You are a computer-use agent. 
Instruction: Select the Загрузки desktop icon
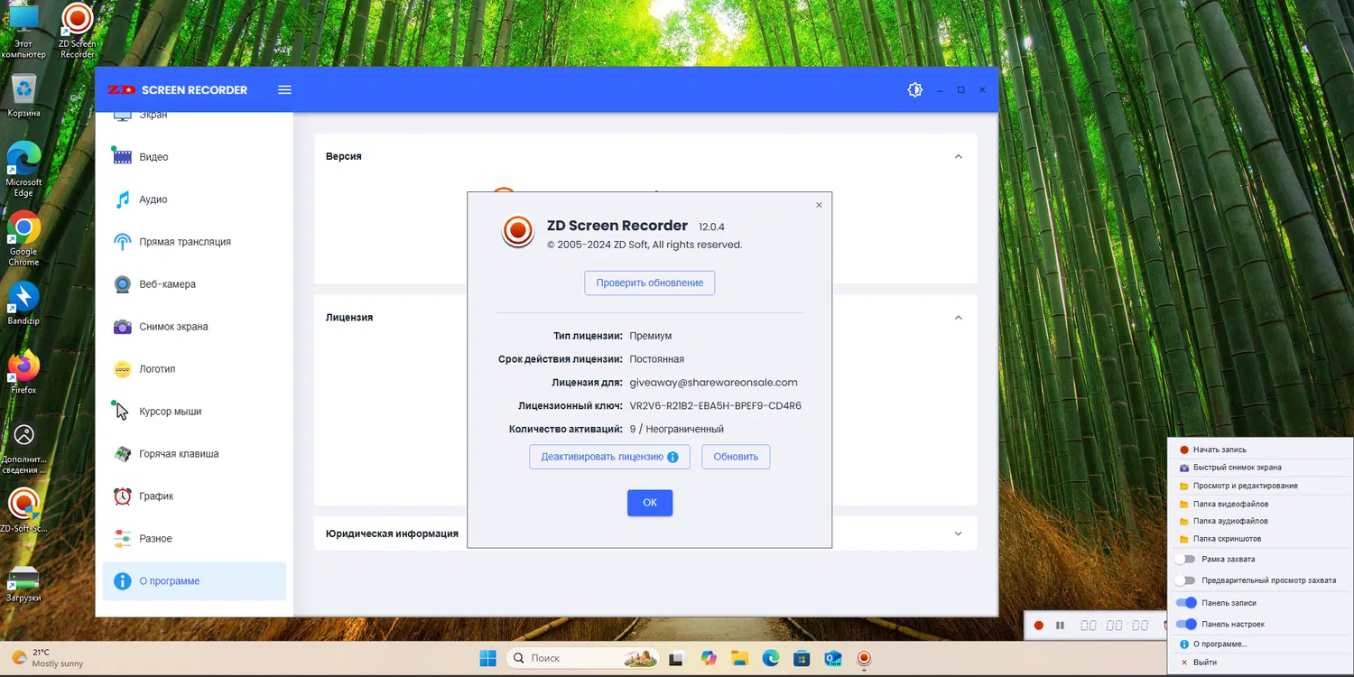coord(23,584)
